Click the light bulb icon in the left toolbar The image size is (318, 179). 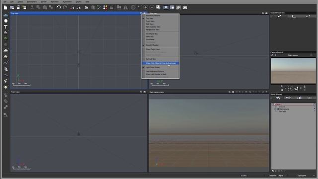pos(5,88)
